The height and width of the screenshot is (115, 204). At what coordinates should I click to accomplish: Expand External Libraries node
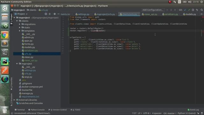(14, 100)
